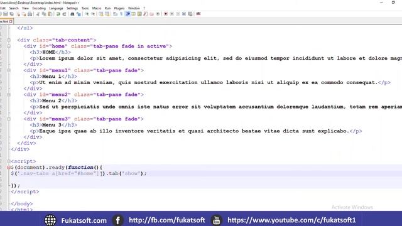Open the Tools menu

85,8
